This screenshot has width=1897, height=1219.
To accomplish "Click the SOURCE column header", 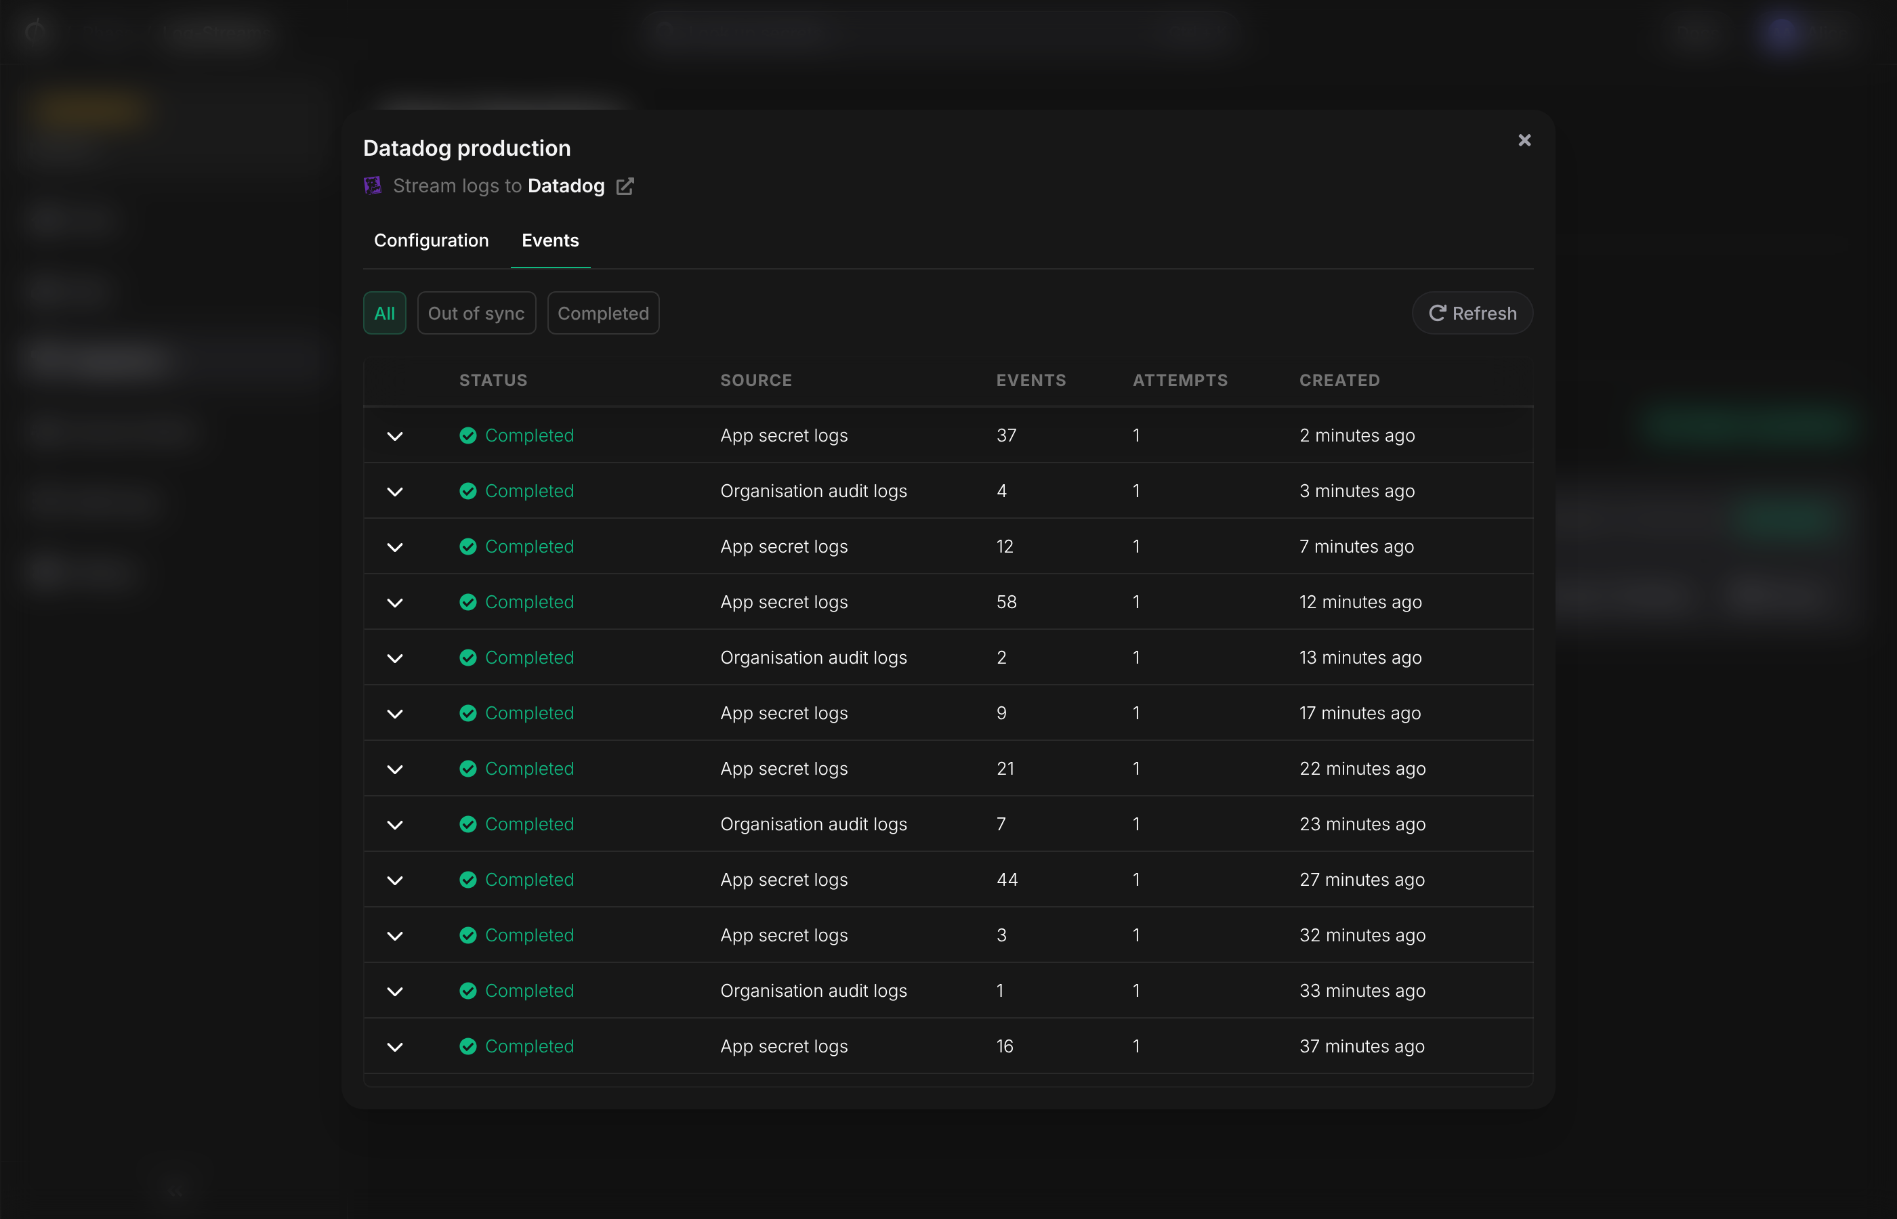I will pyautogui.click(x=756, y=380).
